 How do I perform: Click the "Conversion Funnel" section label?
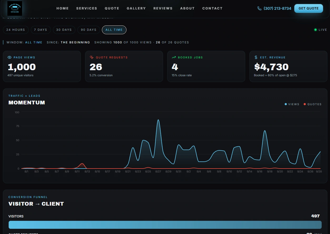(28, 197)
